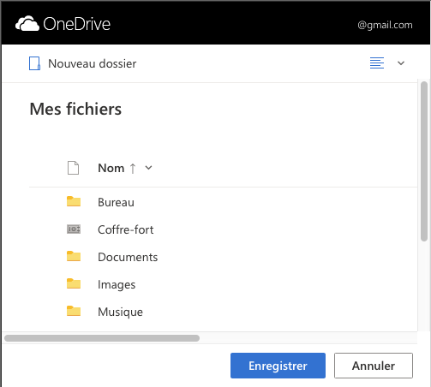431x387 pixels.
Task: Select the Musique folder icon
Action: [x=74, y=311]
